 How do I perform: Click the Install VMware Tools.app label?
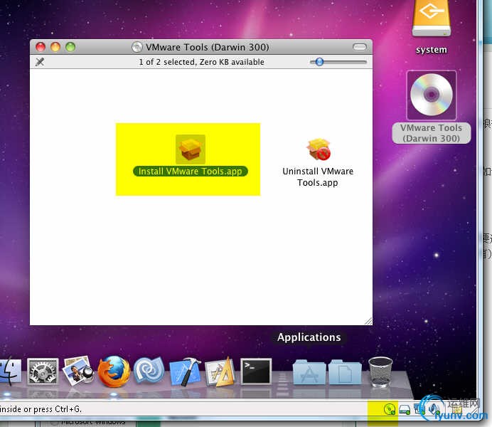pos(191,172)
